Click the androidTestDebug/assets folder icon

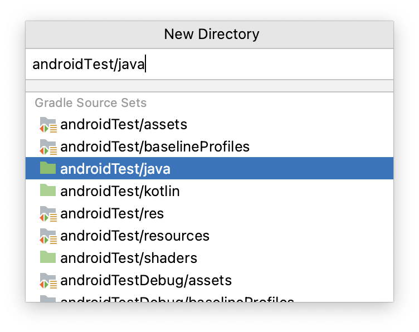[x=48, y=280]
